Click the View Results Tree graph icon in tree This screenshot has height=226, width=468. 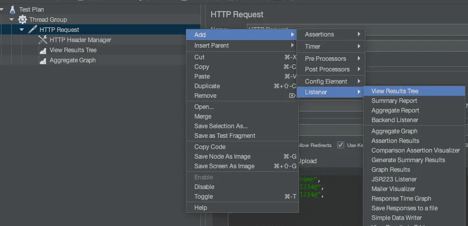tap(43, 50)
